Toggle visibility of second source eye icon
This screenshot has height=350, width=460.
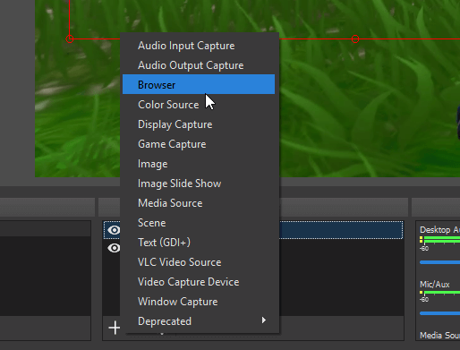click(114, 248)
